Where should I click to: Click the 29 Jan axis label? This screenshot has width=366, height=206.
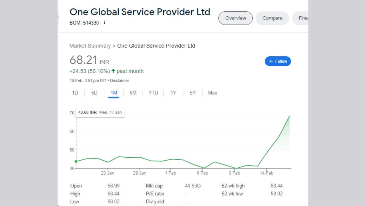click(140, 173)
